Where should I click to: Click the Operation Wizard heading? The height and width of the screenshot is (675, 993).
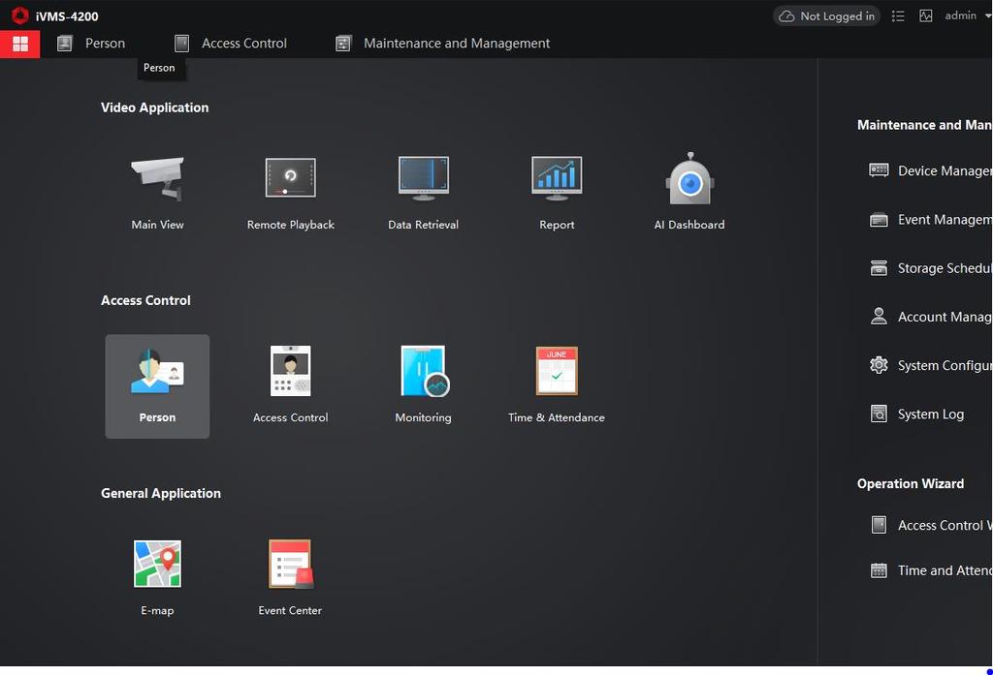point(910,484)
